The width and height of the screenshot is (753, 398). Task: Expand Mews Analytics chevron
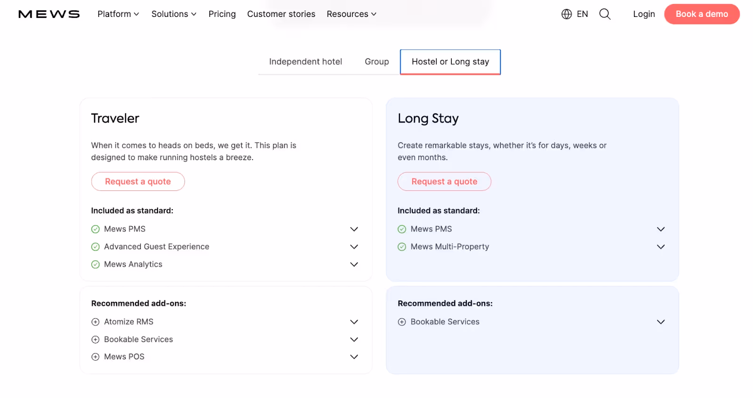pos(354,265)
